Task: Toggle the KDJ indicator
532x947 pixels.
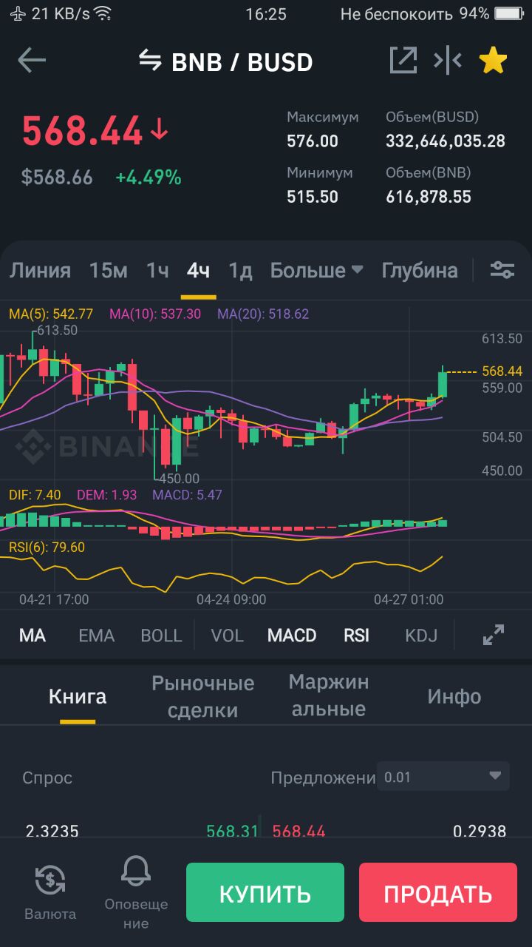Action: coord(421,636)
